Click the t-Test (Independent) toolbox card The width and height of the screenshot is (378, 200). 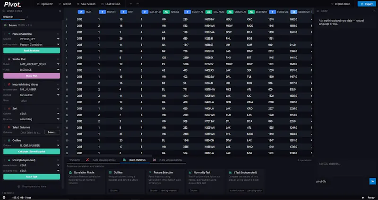[246, 181]
